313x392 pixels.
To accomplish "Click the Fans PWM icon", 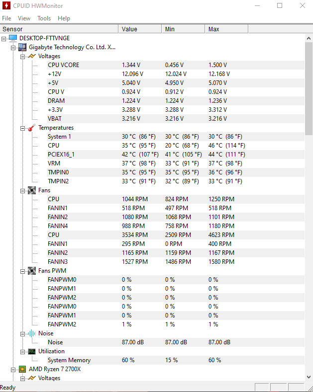I will tap(32, 271).
